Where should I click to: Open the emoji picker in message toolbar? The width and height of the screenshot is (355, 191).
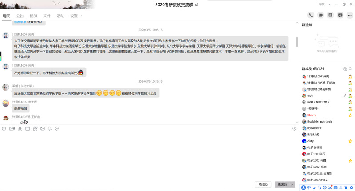pos(4,128)
